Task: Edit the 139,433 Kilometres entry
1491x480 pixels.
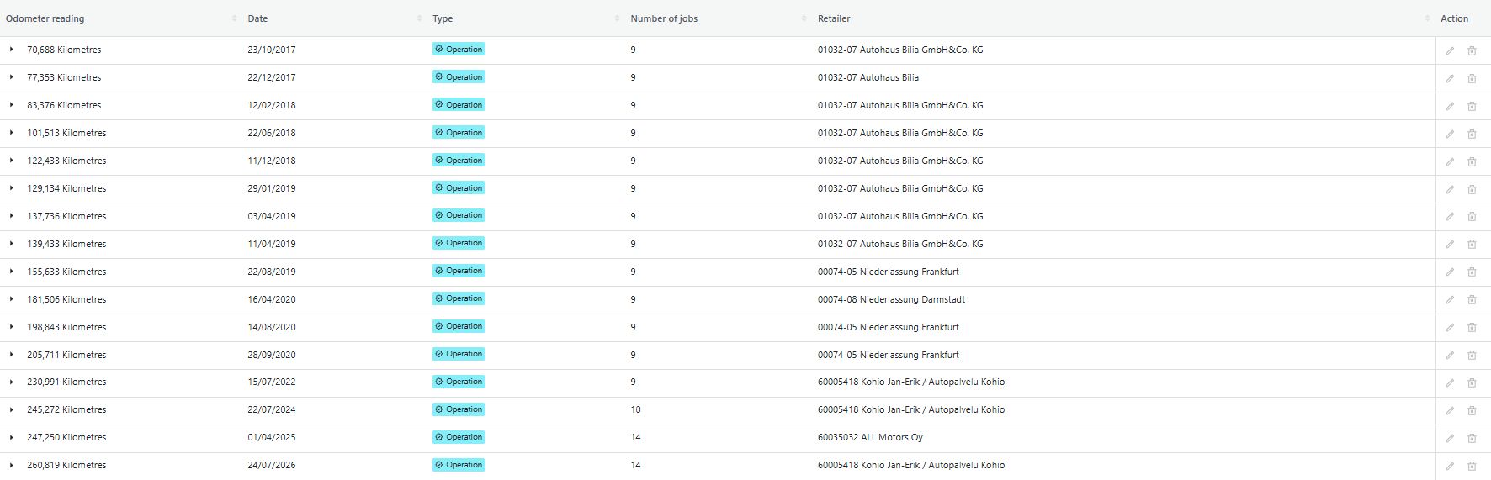Action: pos(1450,245)
